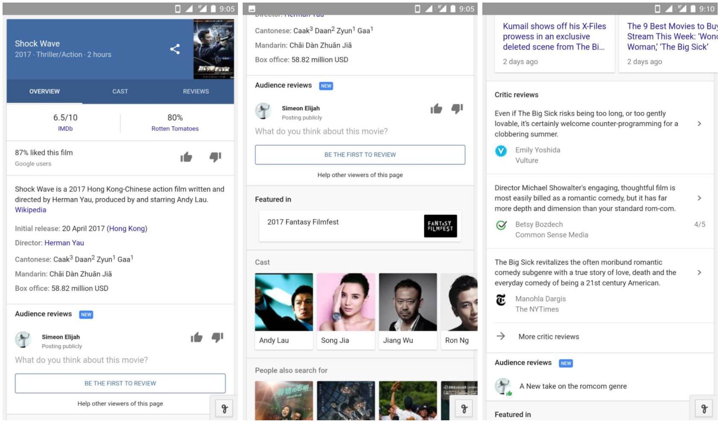Open the 'A New take on the romcom genre' review
Screen dimensions: 719x422
coord(573,386)
